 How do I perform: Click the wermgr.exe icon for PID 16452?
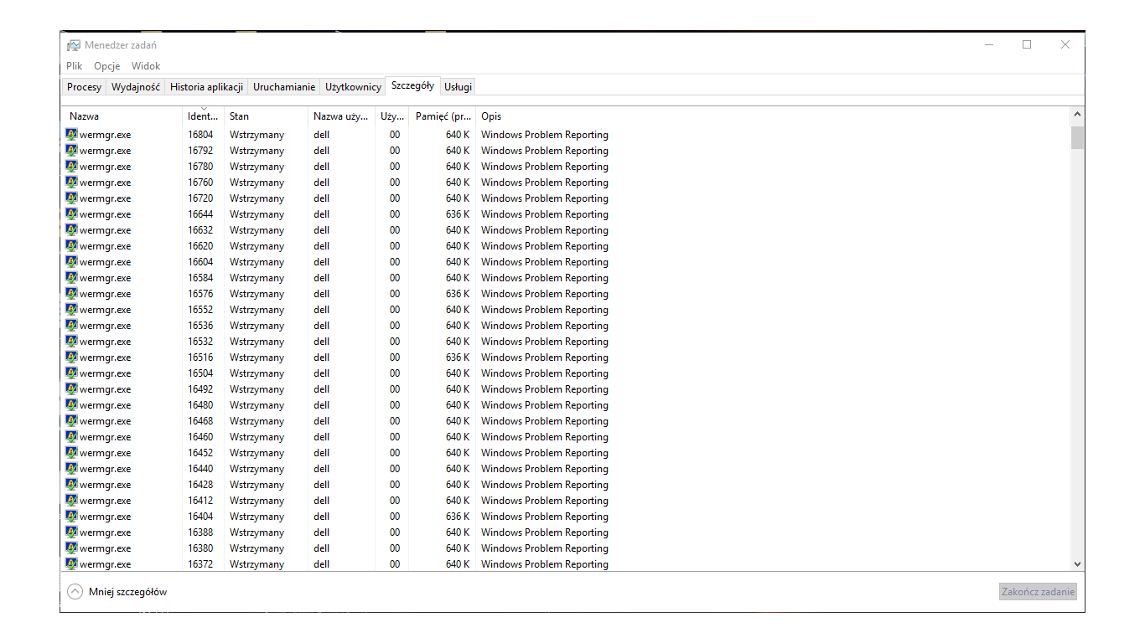[x=71, y=452]
